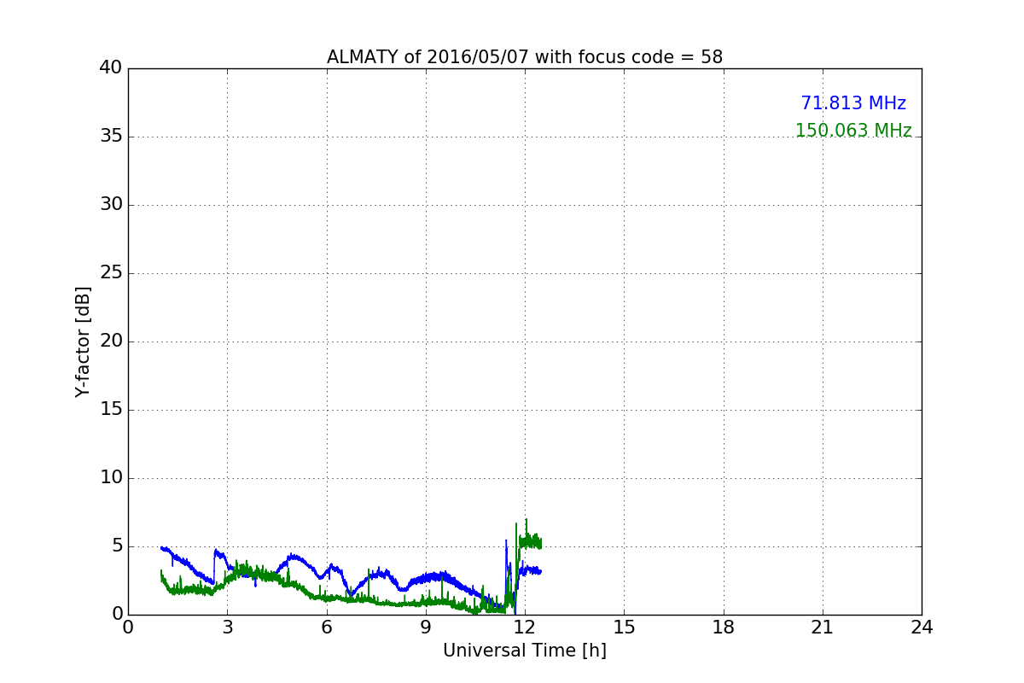Click the Universal Time [h] axis label

(525, 651)
